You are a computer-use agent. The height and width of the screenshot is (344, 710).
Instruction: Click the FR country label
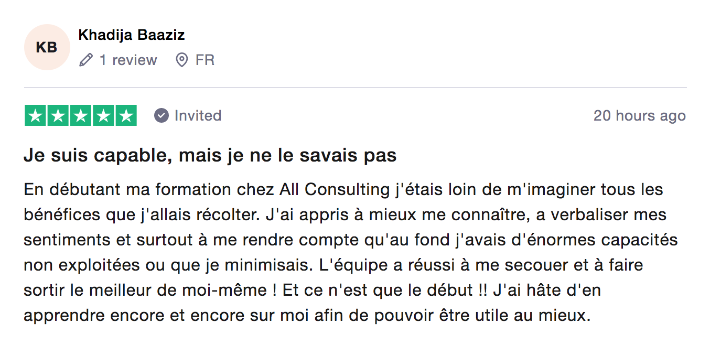pos(205,60)
